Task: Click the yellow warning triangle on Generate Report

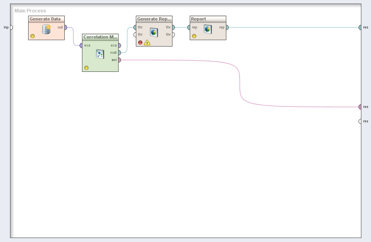Action: click(x=147, y=43)
